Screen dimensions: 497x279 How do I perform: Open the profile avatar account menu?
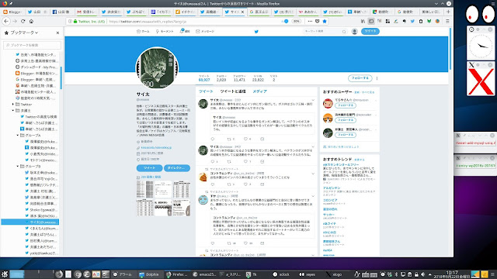354,31
